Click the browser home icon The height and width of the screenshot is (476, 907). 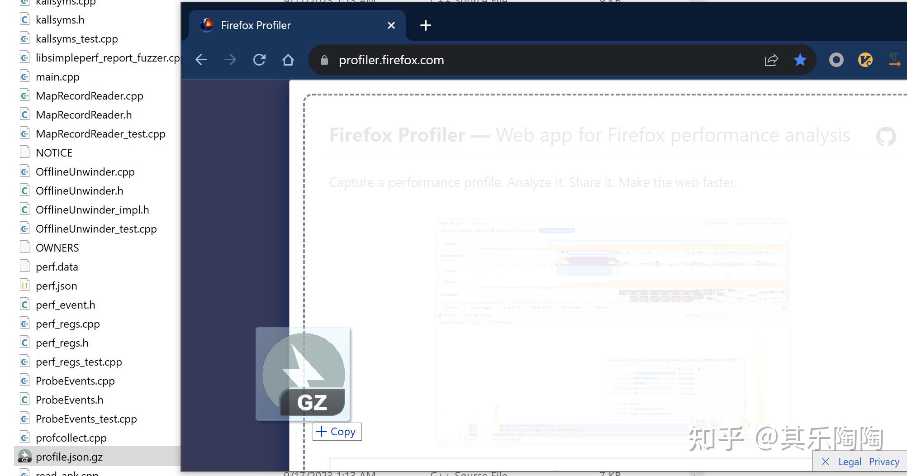coord(288,59)
